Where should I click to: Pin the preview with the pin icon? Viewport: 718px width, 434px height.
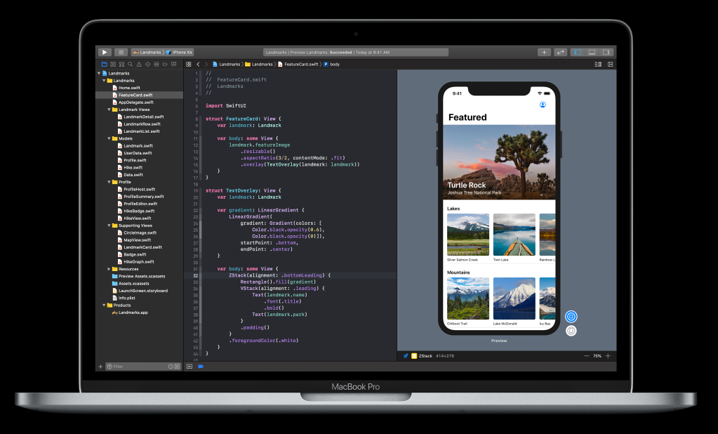click(x=405, y=355)
